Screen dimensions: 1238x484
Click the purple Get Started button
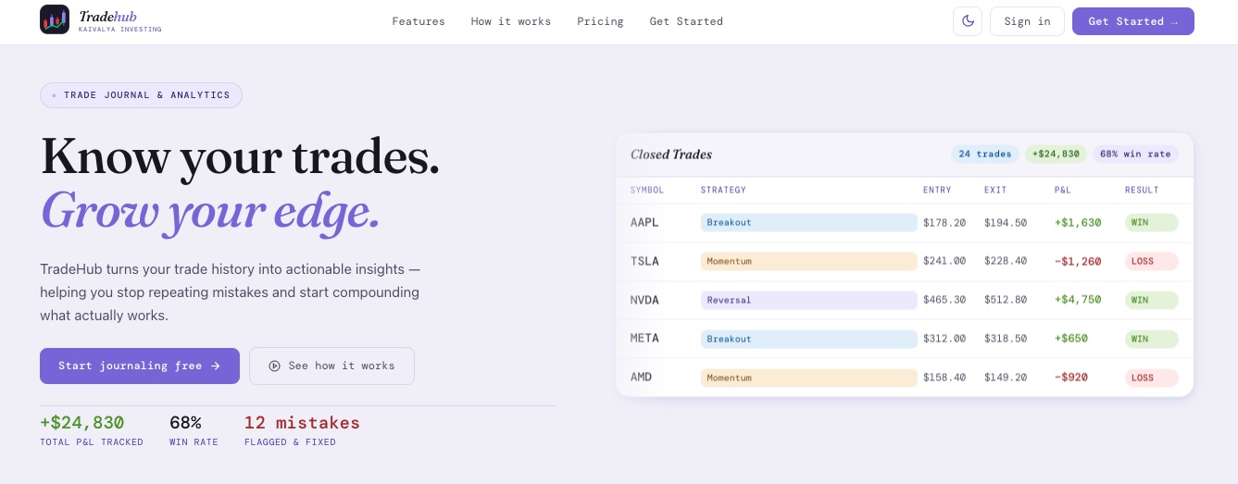pyautogui.click(x=1133, y=21)
